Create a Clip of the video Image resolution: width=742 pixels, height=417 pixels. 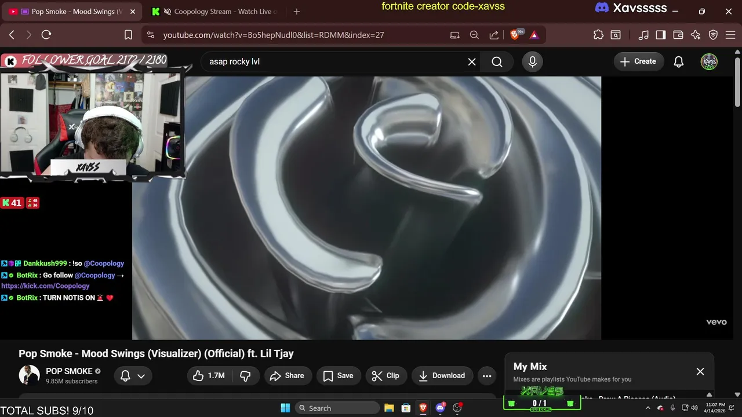(x=385, y=376)
